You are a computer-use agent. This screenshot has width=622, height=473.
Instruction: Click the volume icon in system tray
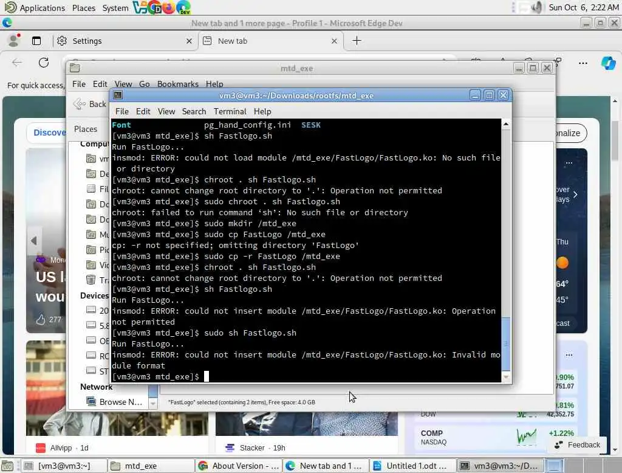(537, 7)
